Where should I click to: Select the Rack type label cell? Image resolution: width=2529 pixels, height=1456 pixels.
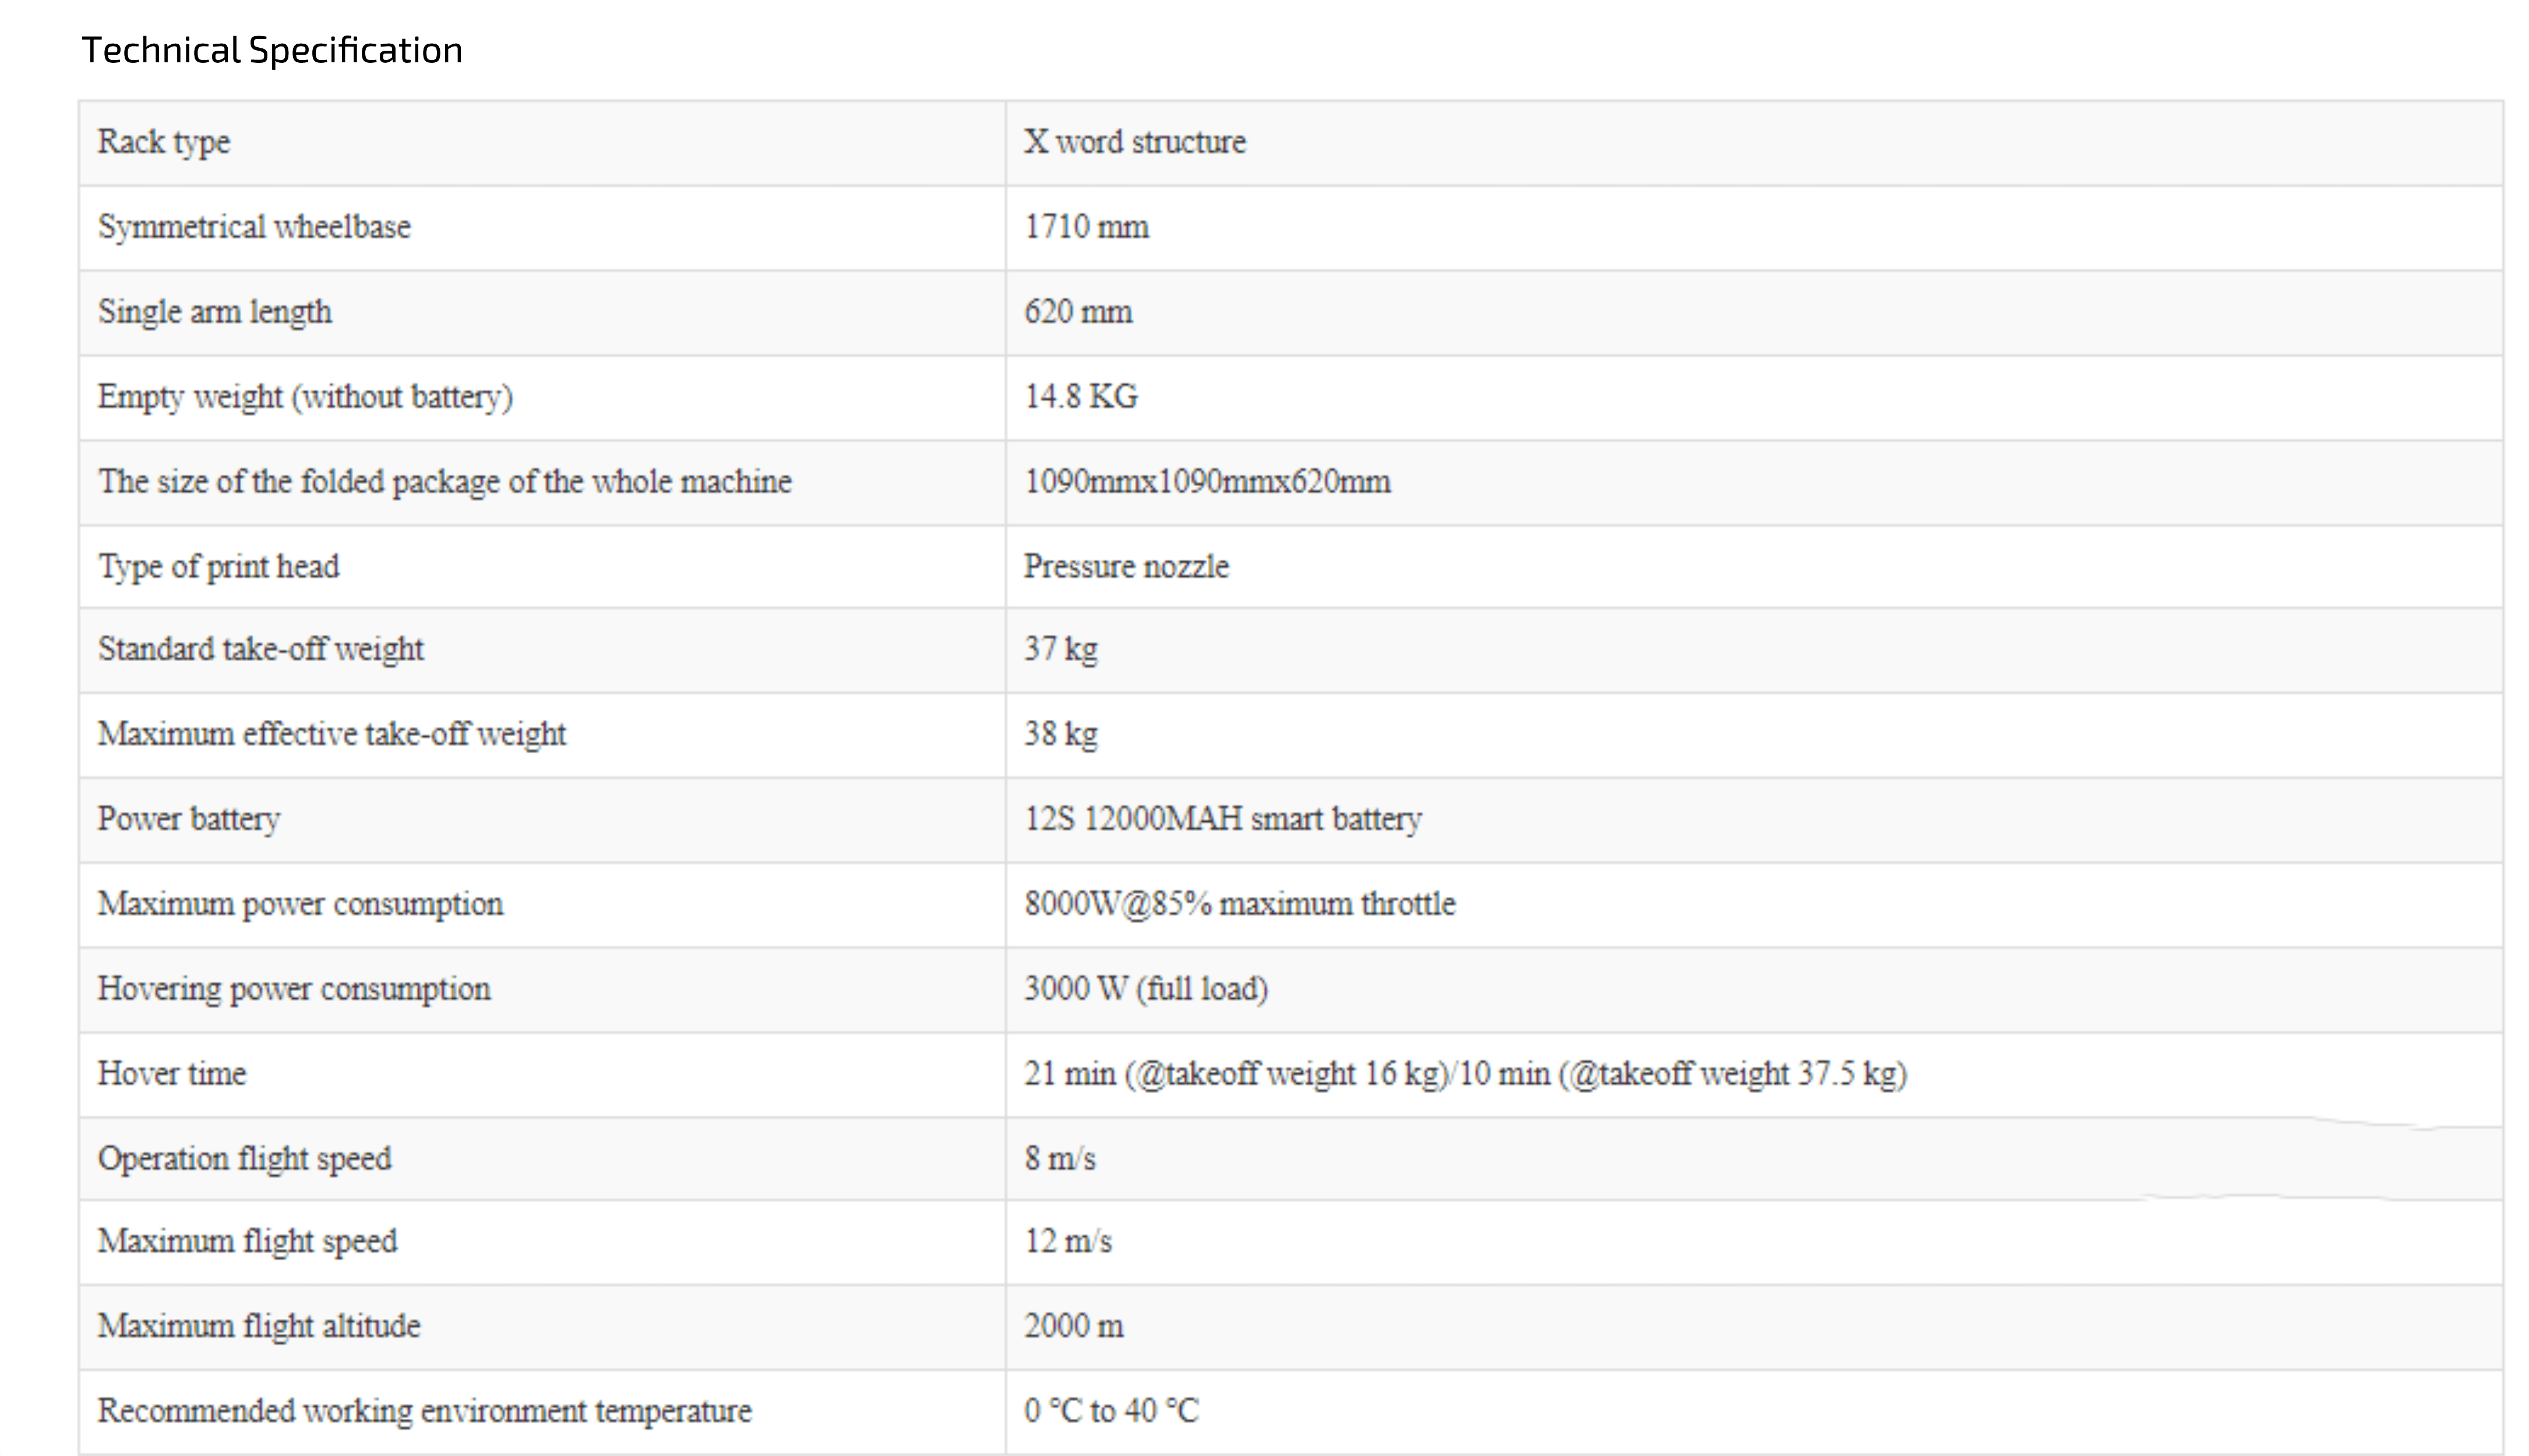click(x=542, y=143)
